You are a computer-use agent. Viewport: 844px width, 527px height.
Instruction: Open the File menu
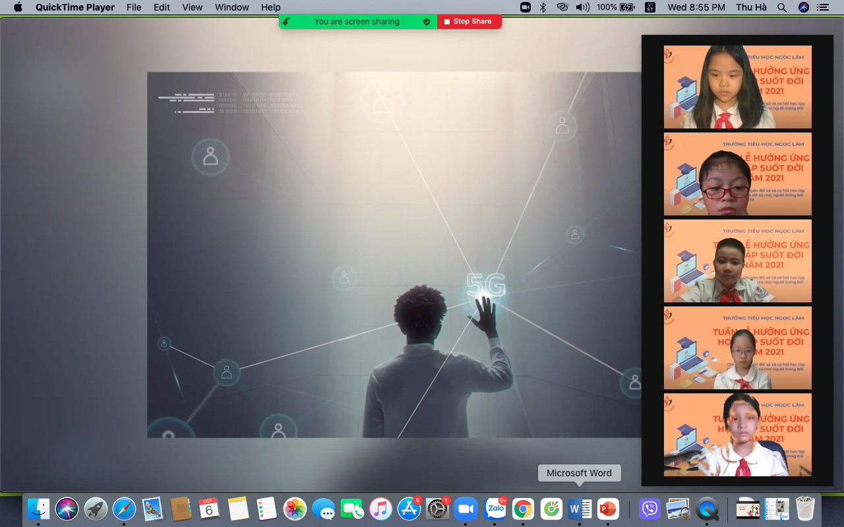click(134, 7)
